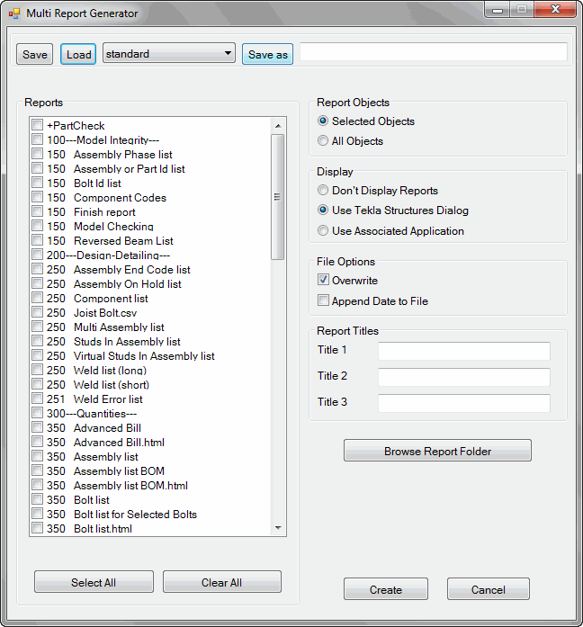Check 150 Reversed Beam List

point(37,240)
